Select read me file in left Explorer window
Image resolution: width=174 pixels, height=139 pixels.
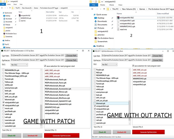pyautogui.click(x=23, y=21)
